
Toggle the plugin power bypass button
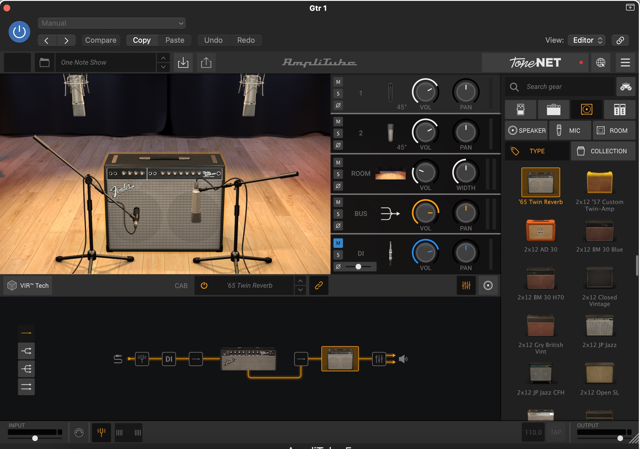(x=19, y=32)
